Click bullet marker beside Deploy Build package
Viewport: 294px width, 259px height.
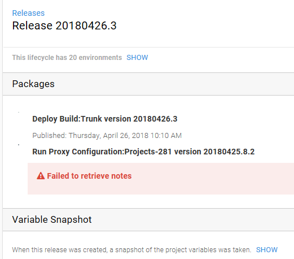point(19,112)
